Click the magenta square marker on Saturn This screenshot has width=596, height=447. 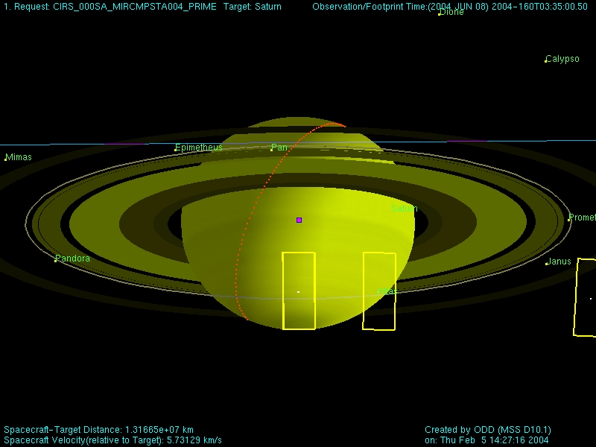click(299, 221)
